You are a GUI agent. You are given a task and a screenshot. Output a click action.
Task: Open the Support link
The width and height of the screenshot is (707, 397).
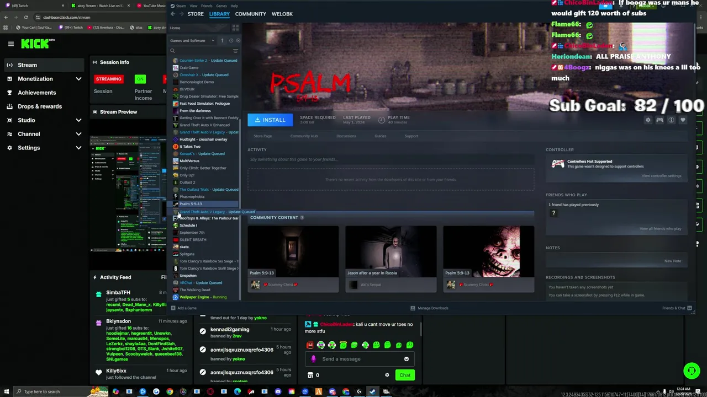(x=411, y=136)
